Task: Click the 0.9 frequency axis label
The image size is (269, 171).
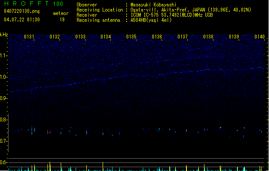Action: (x=4, y=98)
